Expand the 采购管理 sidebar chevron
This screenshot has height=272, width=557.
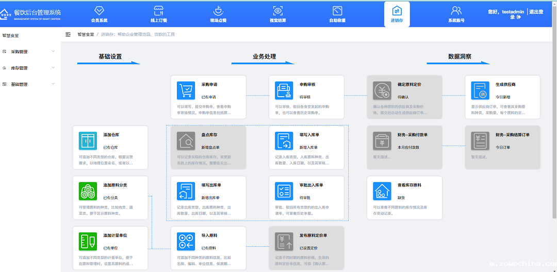53,51
